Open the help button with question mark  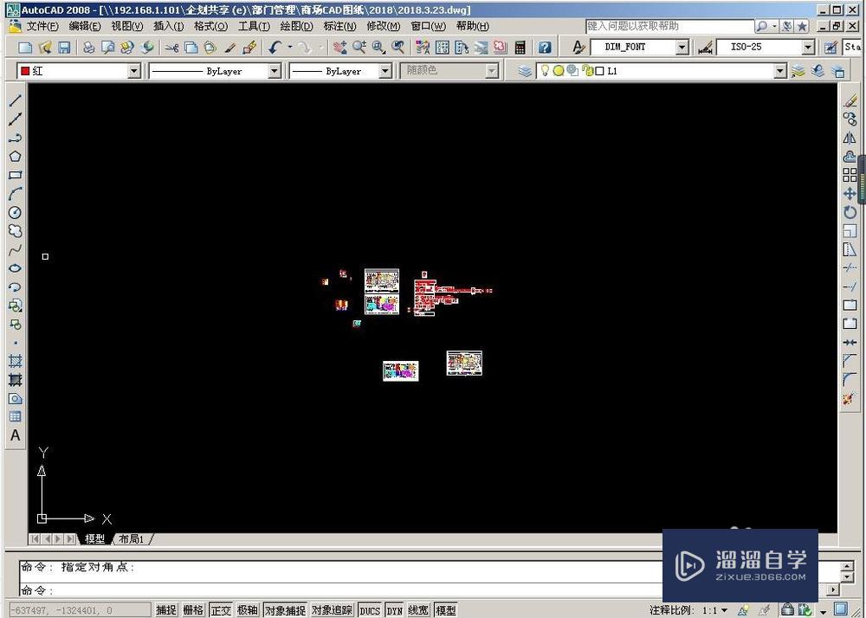(544, 47)
